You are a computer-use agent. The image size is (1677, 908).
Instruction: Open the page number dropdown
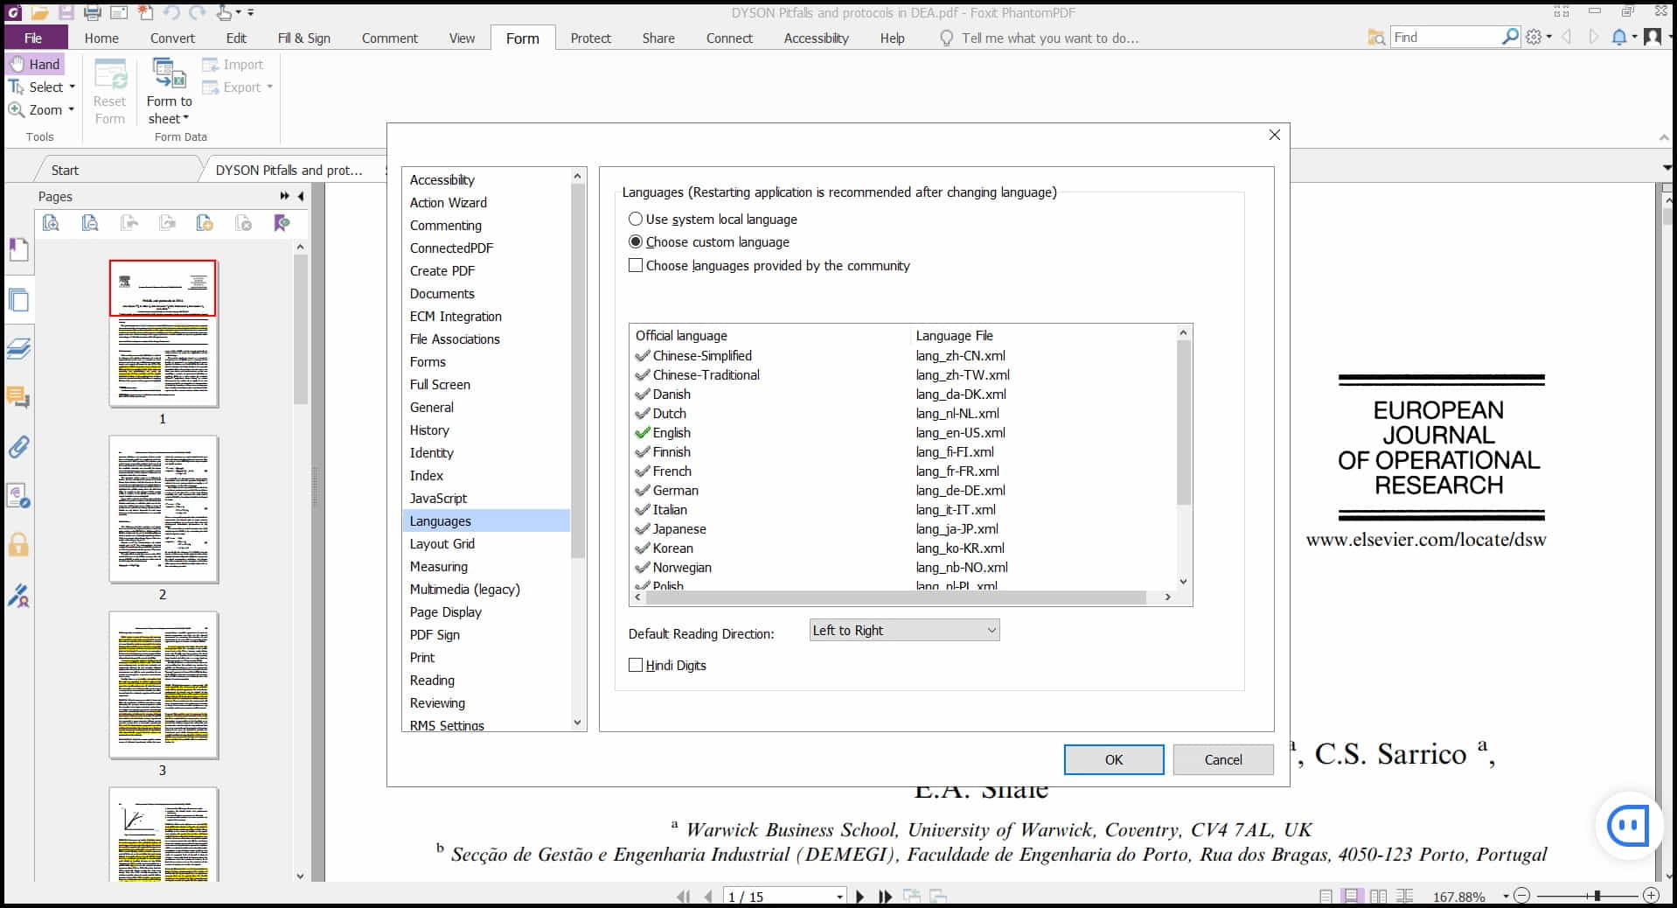(839, 897)
